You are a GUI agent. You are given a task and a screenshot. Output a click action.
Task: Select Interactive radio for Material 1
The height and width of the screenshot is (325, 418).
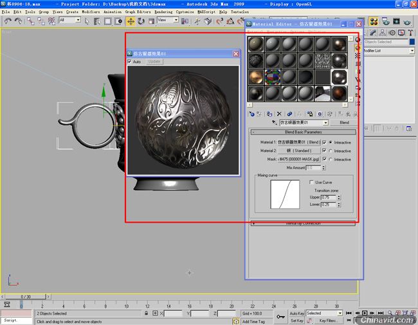pos(331,142)
